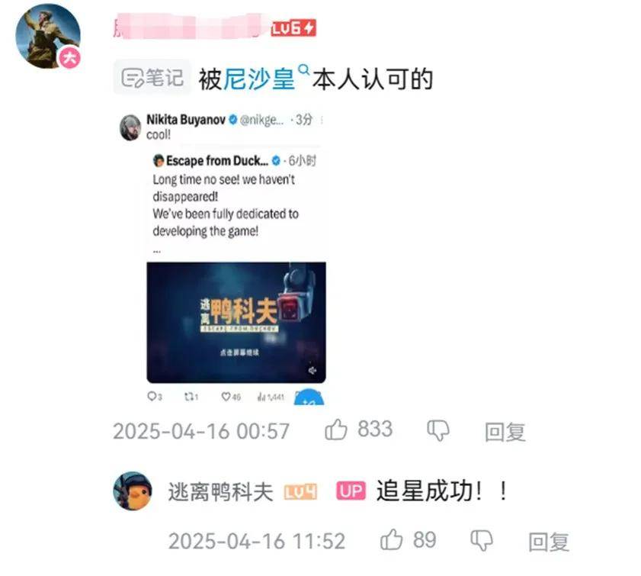Click the Nikita Buyanov name in screenshot
The height and width of the screenshot is (576, 641).
click(186, 120)
